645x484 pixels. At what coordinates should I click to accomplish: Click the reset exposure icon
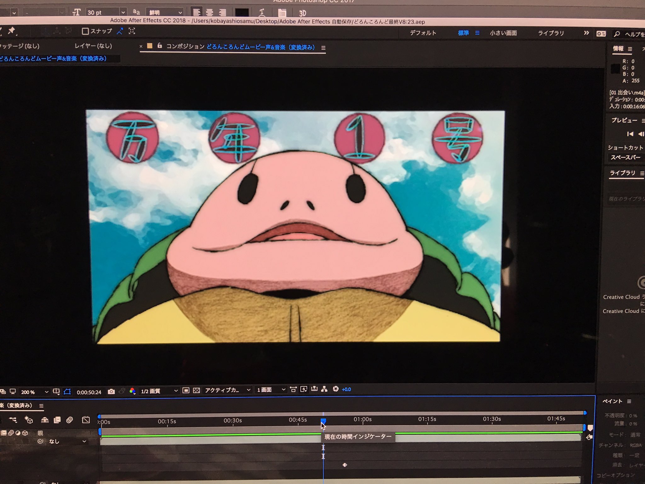[x=335, y=389]
